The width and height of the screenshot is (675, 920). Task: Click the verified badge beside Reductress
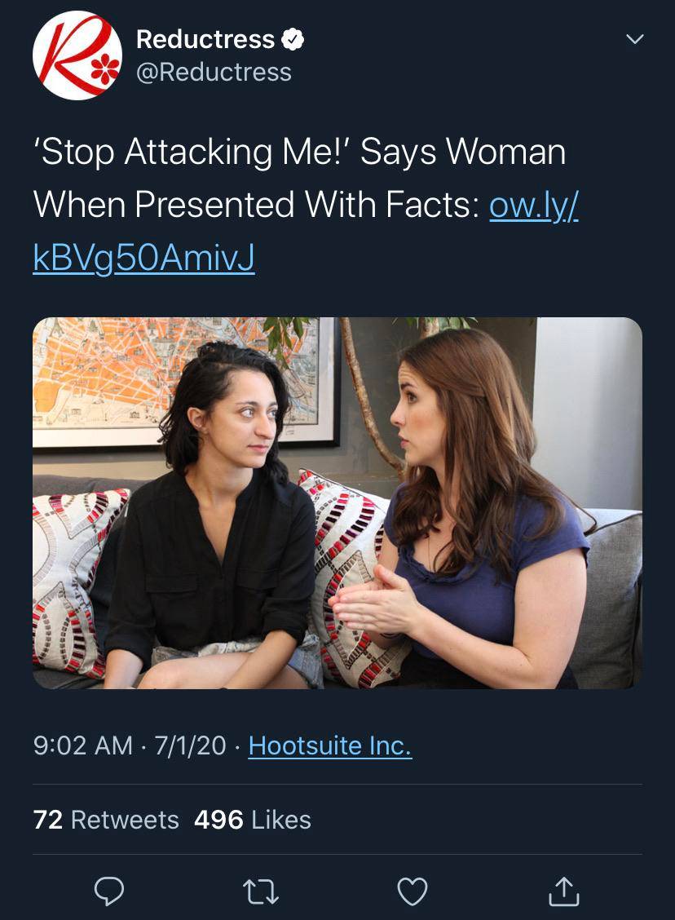click(x=293, y=39)
